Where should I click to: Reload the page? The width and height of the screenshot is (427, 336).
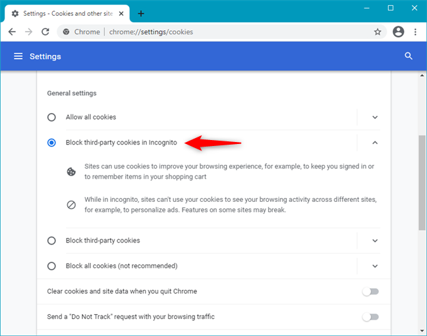tap(45, 32)
